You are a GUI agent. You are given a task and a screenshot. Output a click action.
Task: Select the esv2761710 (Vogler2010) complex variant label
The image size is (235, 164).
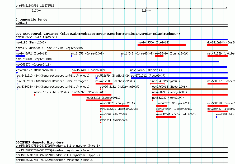click(x=65, y=48)
